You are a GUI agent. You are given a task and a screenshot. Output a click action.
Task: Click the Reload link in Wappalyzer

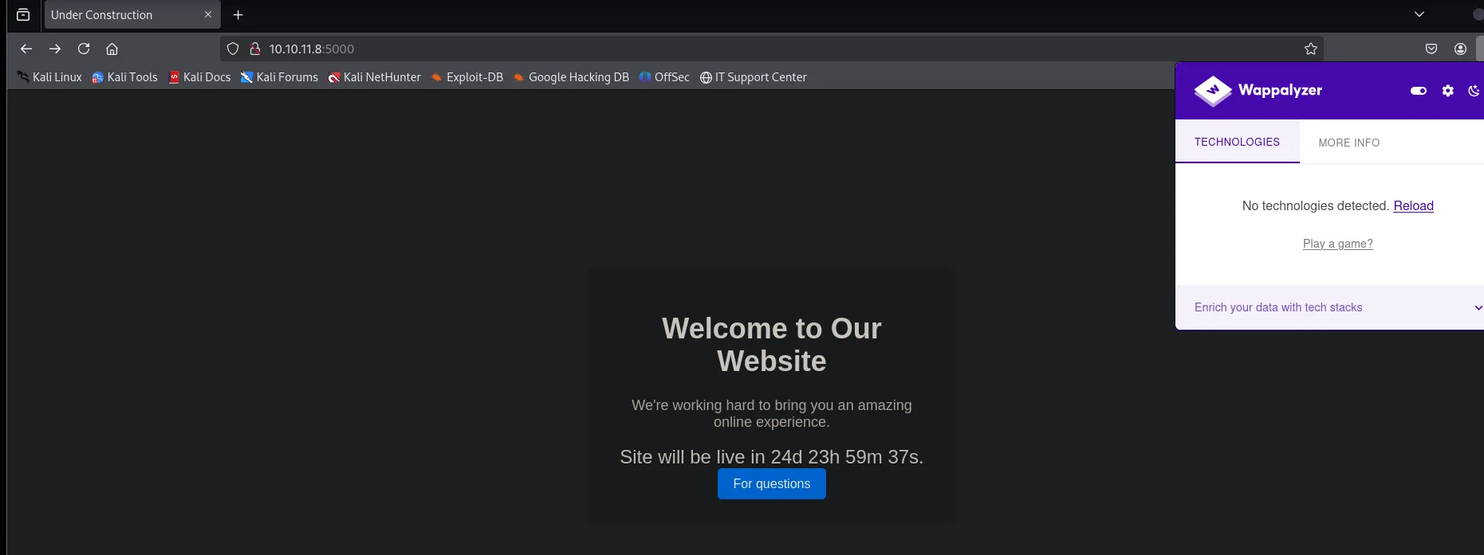click(1413, 205)
